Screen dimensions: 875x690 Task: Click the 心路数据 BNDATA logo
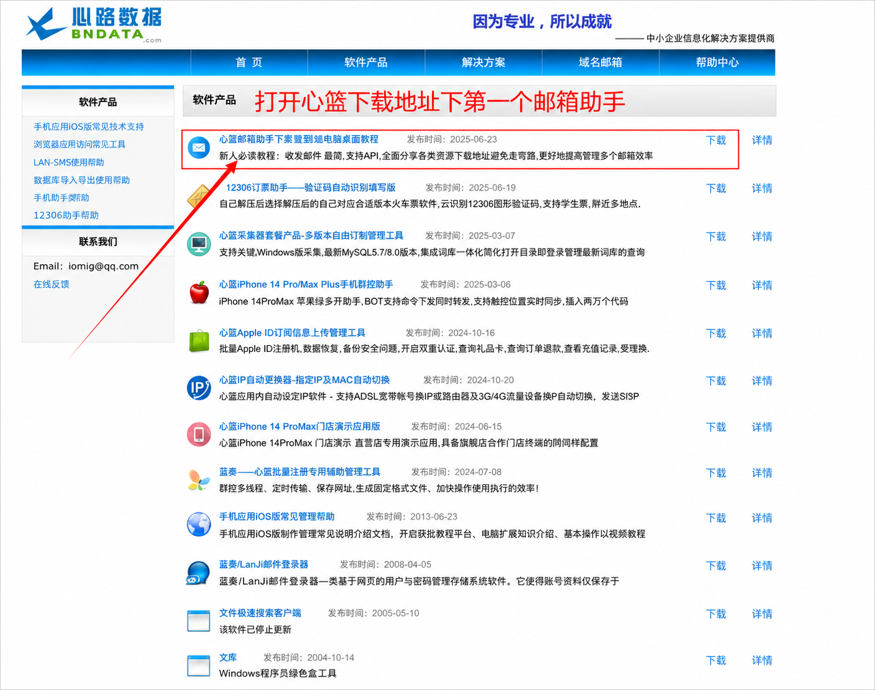(94, 25)
